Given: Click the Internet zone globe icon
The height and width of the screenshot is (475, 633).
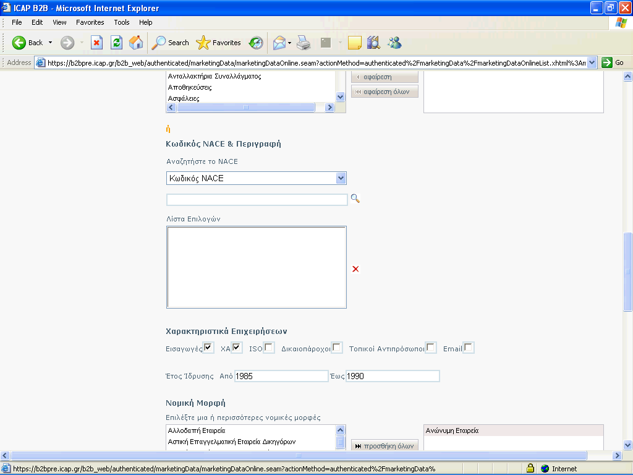Looking at the screenshot, I should tap(545, 469).
